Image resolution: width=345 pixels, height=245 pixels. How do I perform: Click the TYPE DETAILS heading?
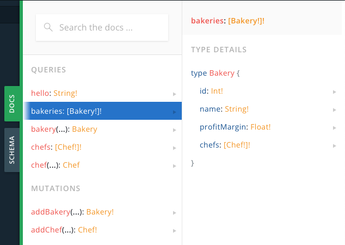tap(219, 50)
